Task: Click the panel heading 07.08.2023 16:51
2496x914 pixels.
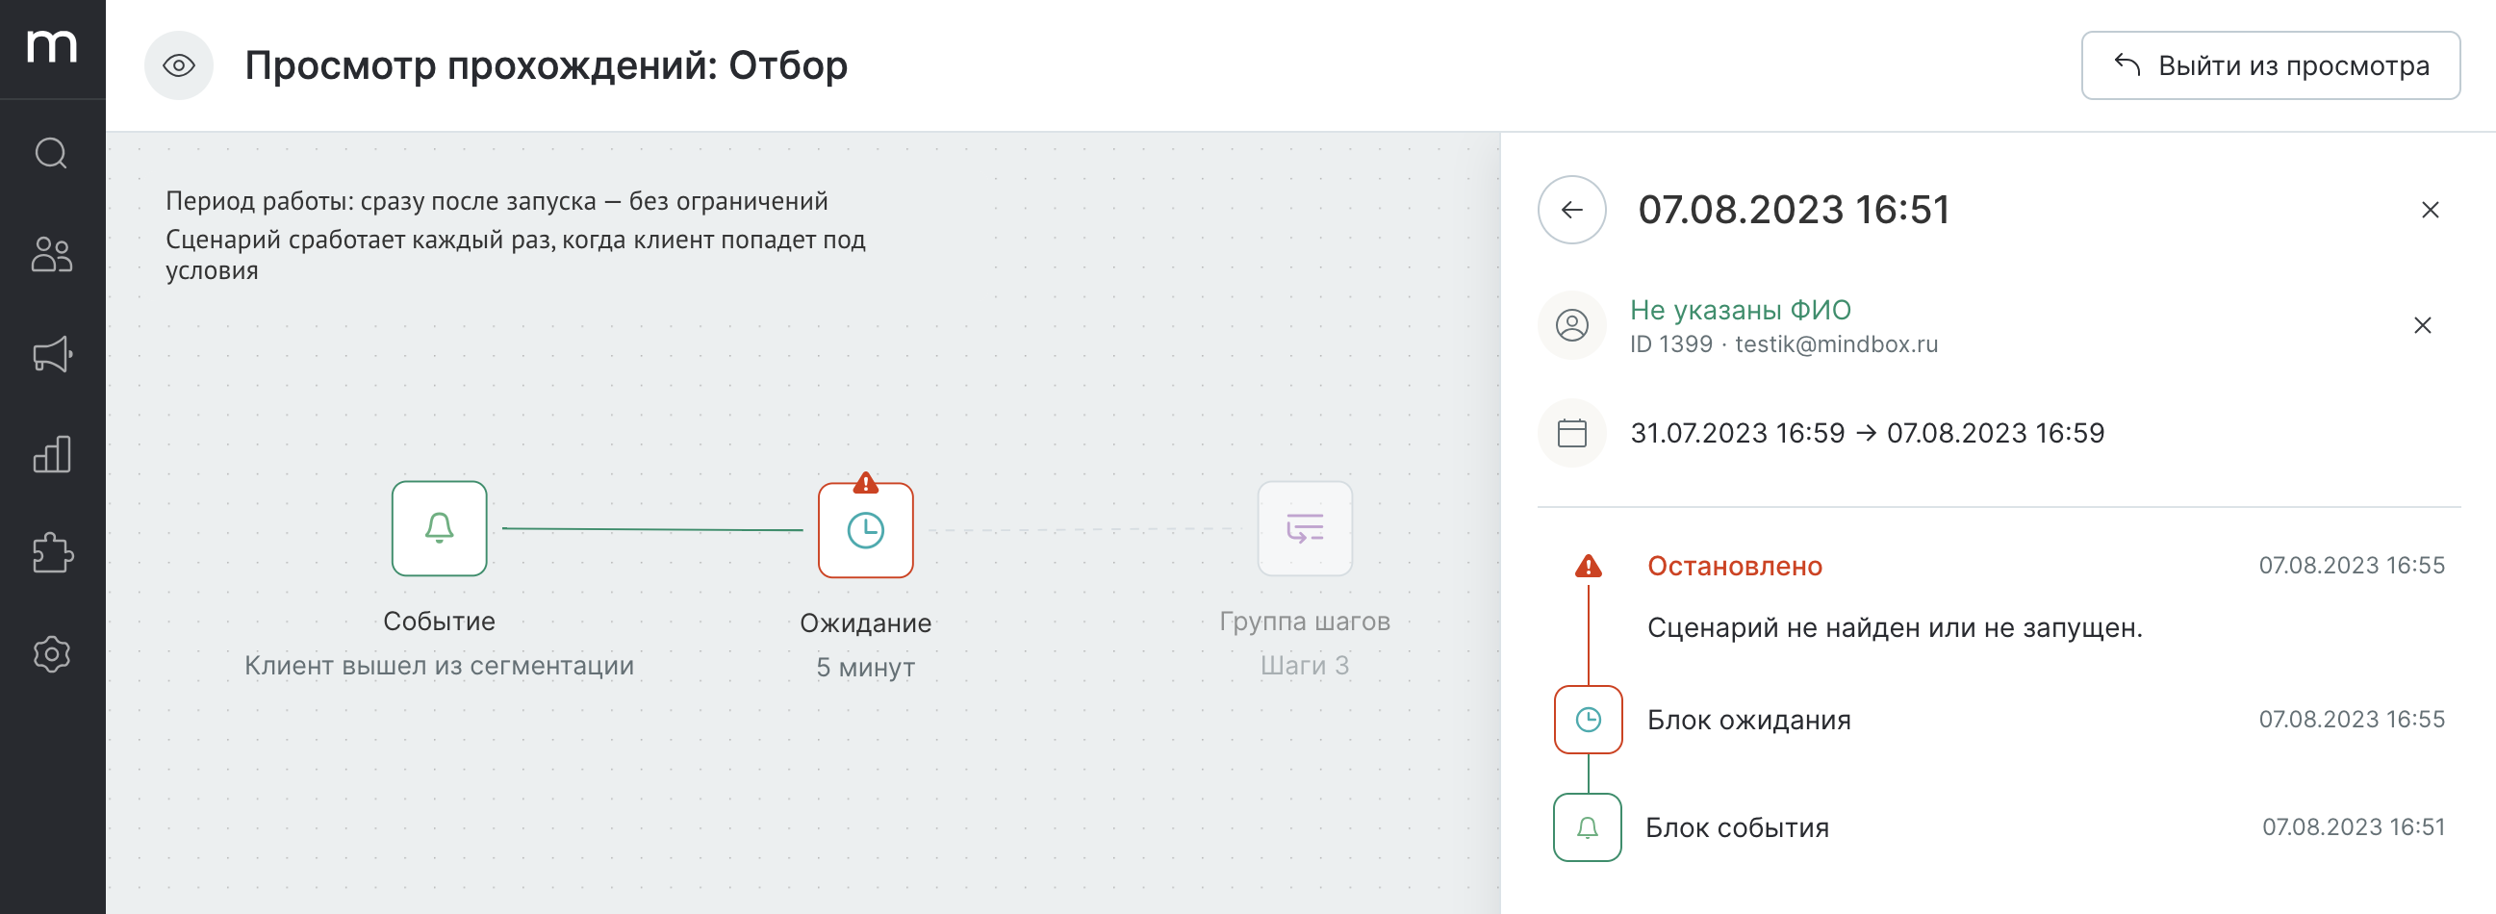Action: point(1794,210)
